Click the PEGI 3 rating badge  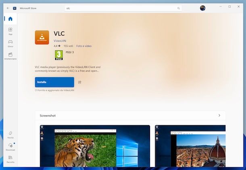point(59,55)
